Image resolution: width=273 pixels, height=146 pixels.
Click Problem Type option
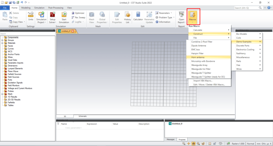[165, 18]
